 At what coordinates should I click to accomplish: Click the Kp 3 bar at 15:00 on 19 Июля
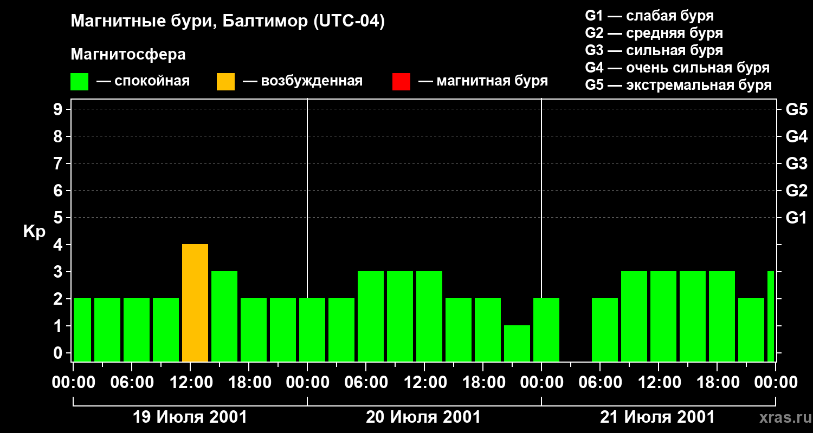[x=224, y=317]
